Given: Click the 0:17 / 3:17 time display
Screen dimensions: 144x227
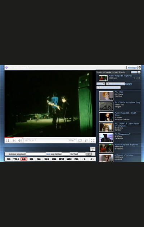Looking at the screenshot, I should coord(31,140).
